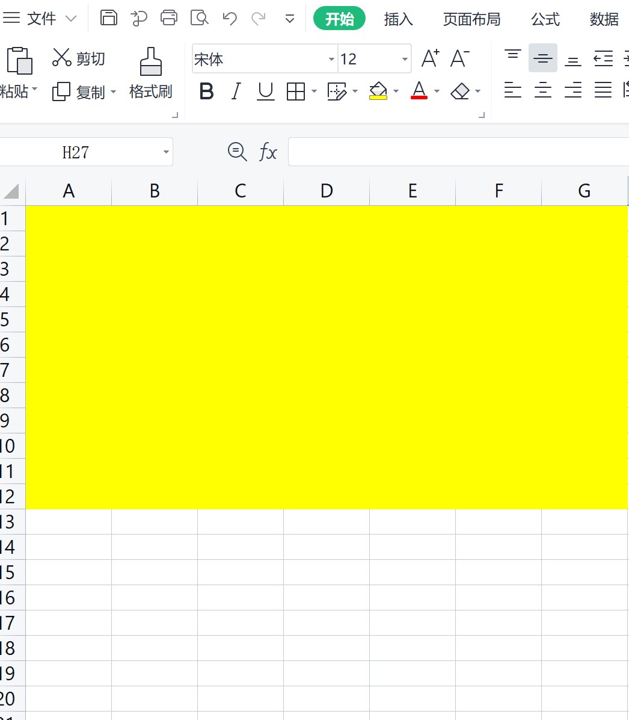Set bottom vertical alignment
The height and width of the screenshot is (720, 629).
[573, 61]
